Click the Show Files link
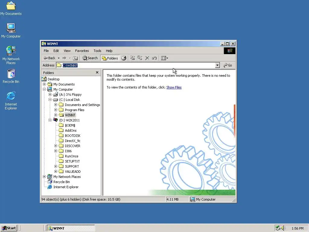The image size is (309, 232). pos(174,87)
